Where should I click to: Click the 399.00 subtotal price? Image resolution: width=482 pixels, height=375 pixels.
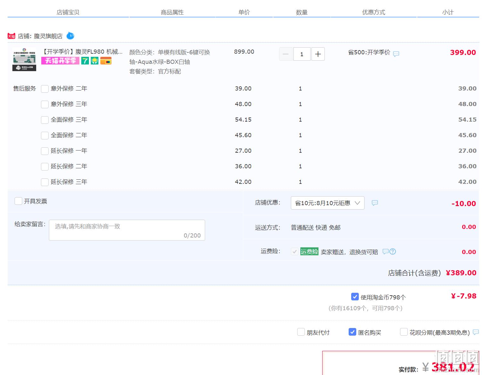(x=463, y=53)
